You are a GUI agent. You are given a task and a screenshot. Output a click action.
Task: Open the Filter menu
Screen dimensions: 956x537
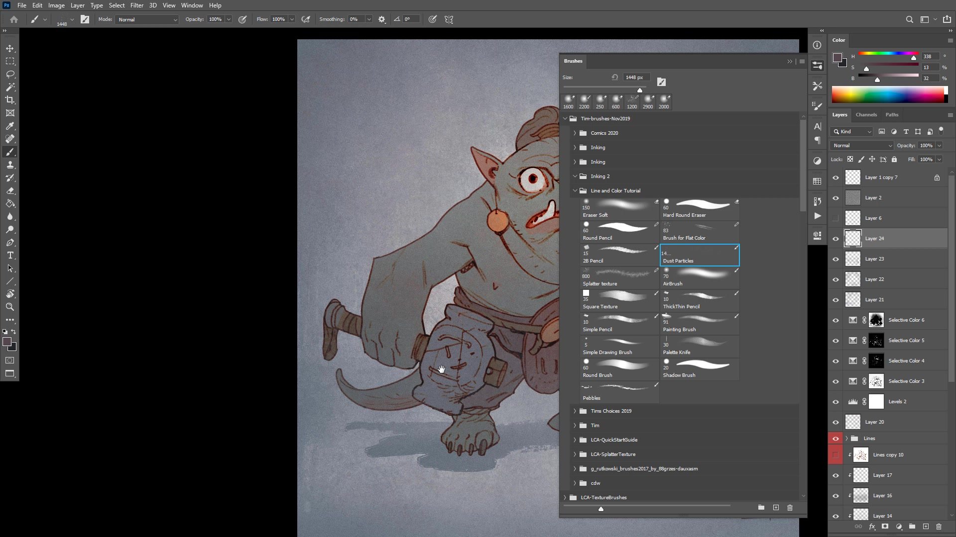coord(136,5)
